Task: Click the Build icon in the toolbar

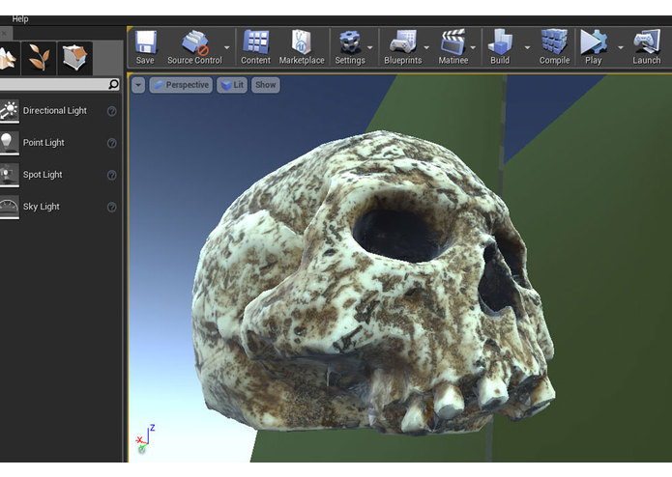Action: click(x=500, y=43)
